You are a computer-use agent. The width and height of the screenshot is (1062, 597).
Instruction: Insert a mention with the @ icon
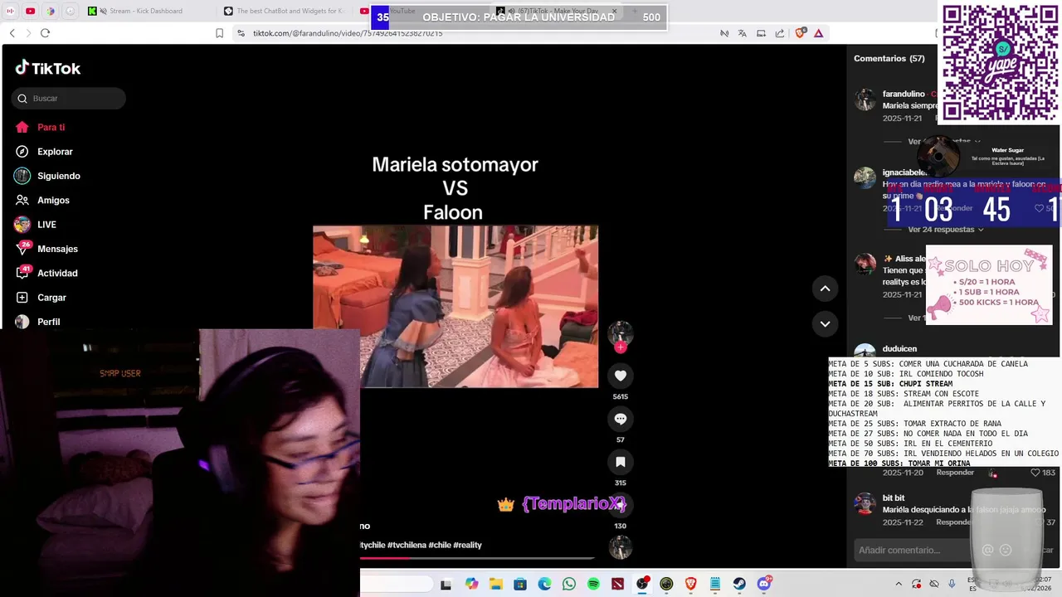(987, 550)
